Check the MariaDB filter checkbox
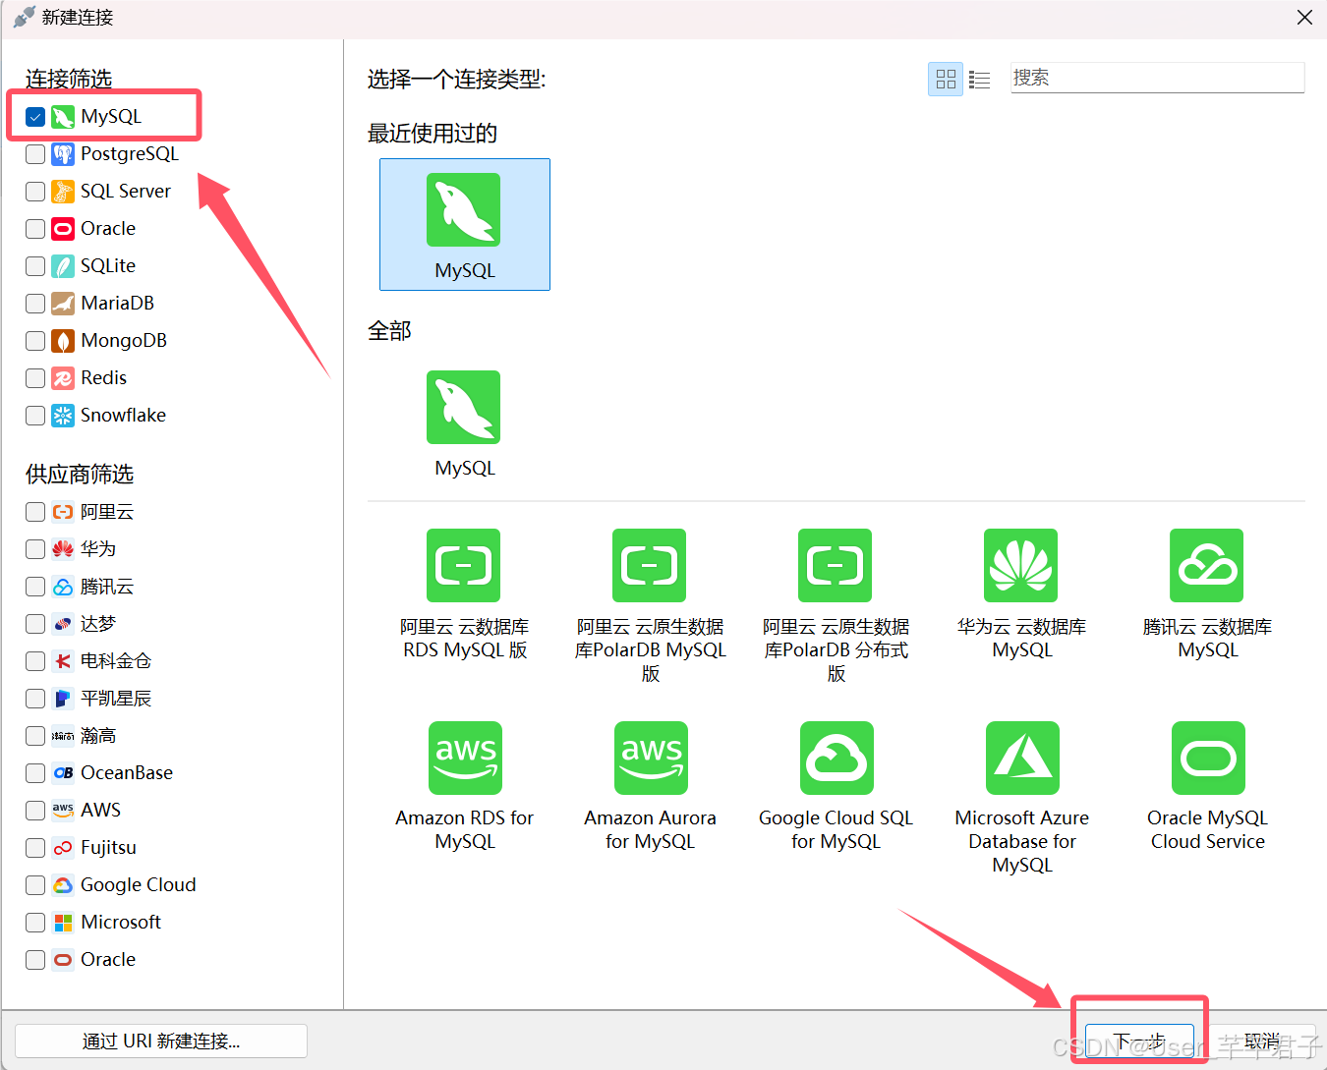Image resolution: width=1327 pixels, height=1070 pixels. coord(35,304)
